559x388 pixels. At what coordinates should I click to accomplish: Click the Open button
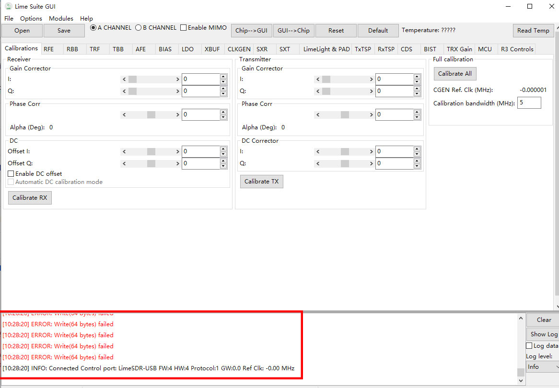pyautogui.click(x=22, y=31)
